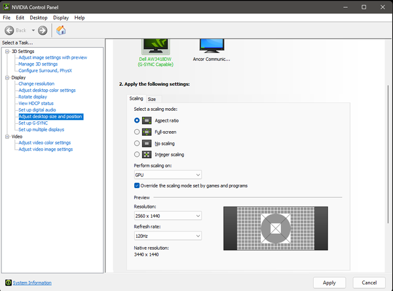Open the Desktop menu

point(39,18)
